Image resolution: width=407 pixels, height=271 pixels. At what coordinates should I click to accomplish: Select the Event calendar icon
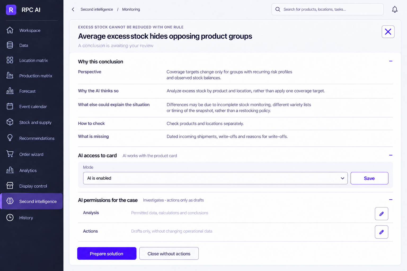(x=10, y=106)
